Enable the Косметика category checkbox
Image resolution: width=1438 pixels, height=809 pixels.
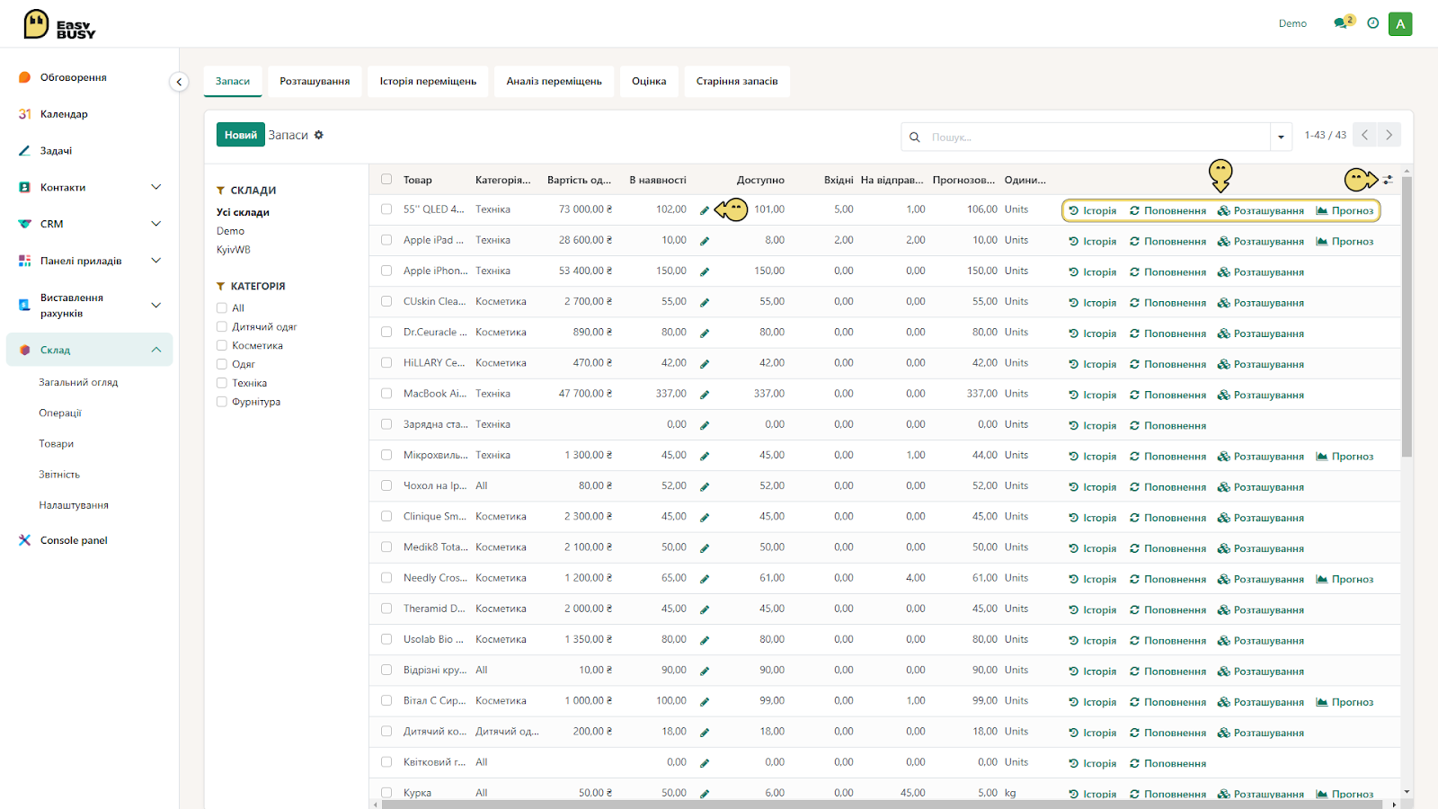222,345
